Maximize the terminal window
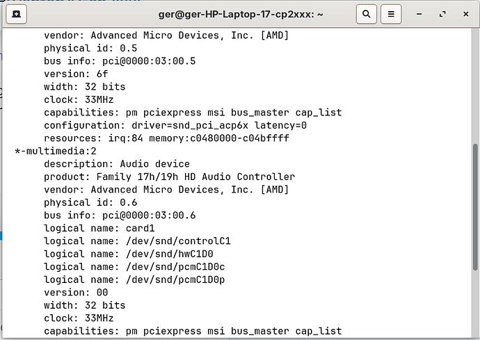 coord(442,14)
